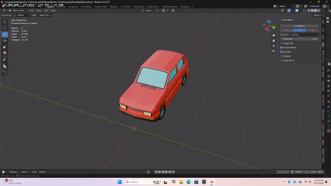
Task: Open the Mesh Repair sidebar tab
Action: tap(323, 72)
